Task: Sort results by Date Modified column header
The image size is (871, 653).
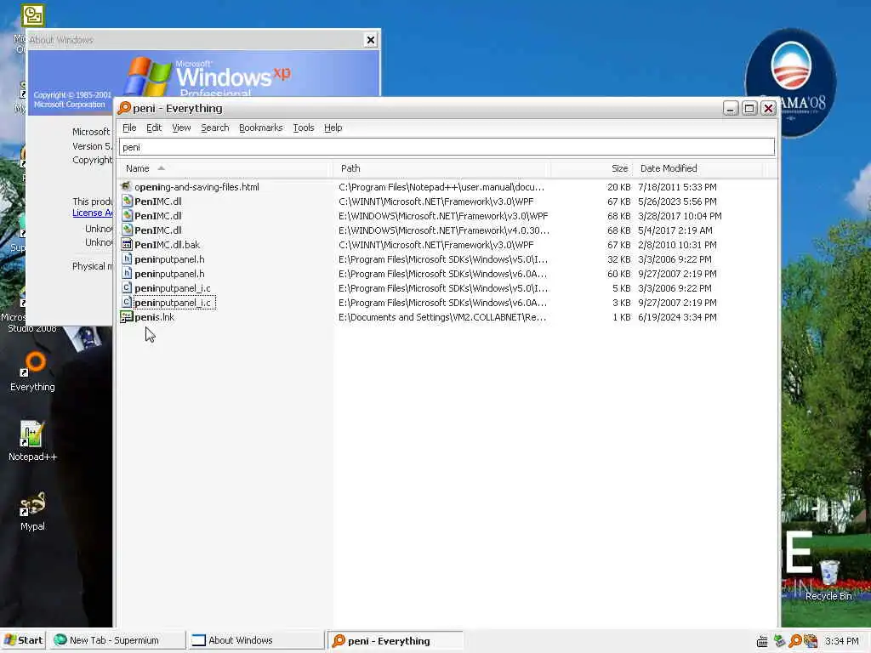Action: click(x=697, y=168)
